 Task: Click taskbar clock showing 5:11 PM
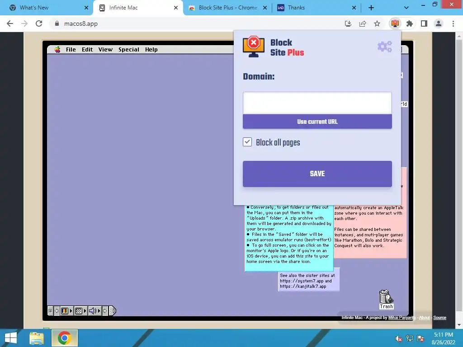pyautogui.click(x=443, y=338)
